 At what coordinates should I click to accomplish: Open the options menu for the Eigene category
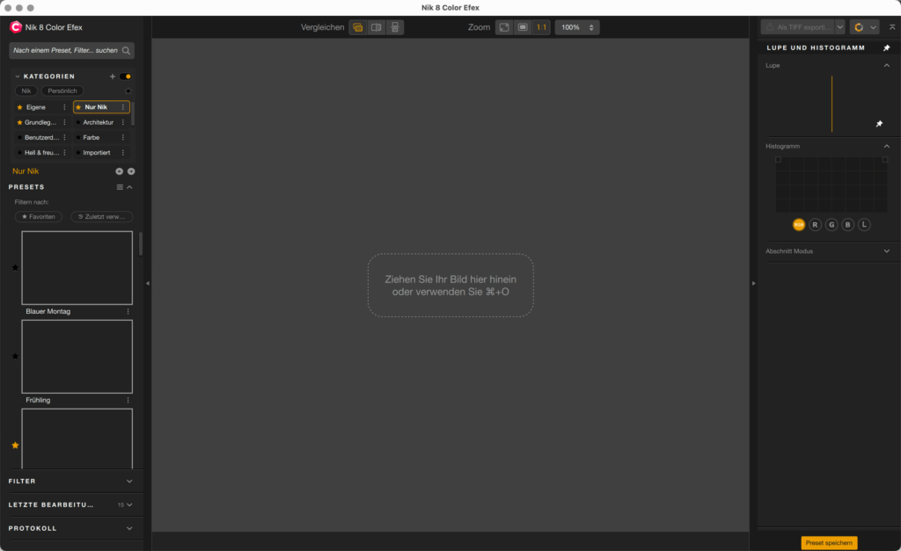coord(64,107)
